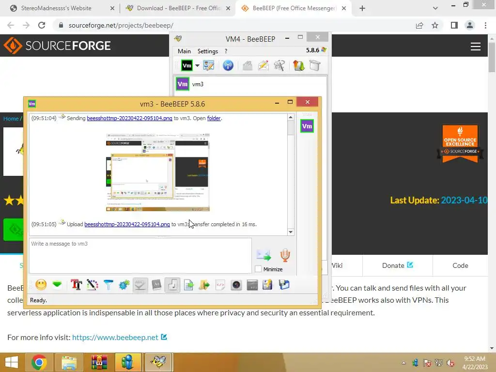Select vm3 user in VM4 BeeBEEP list
This screenshot has height=372, width=496.
pos(250,84)
